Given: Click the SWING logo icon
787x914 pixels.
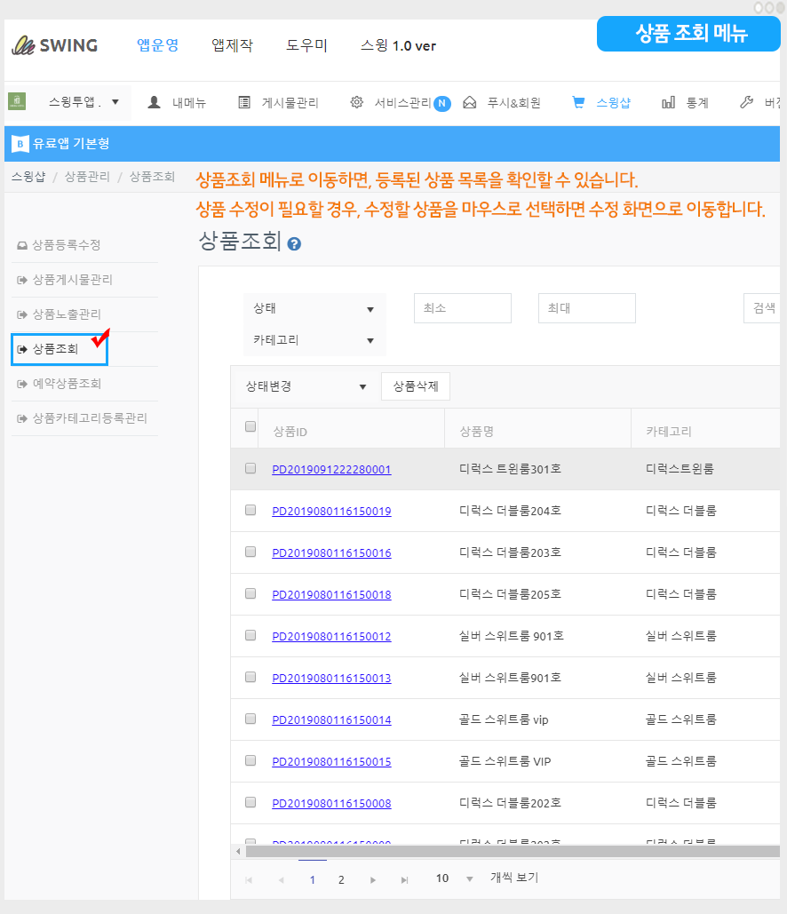Looking at the screenshot, I should pyautogui.click(x=22, y=45).
